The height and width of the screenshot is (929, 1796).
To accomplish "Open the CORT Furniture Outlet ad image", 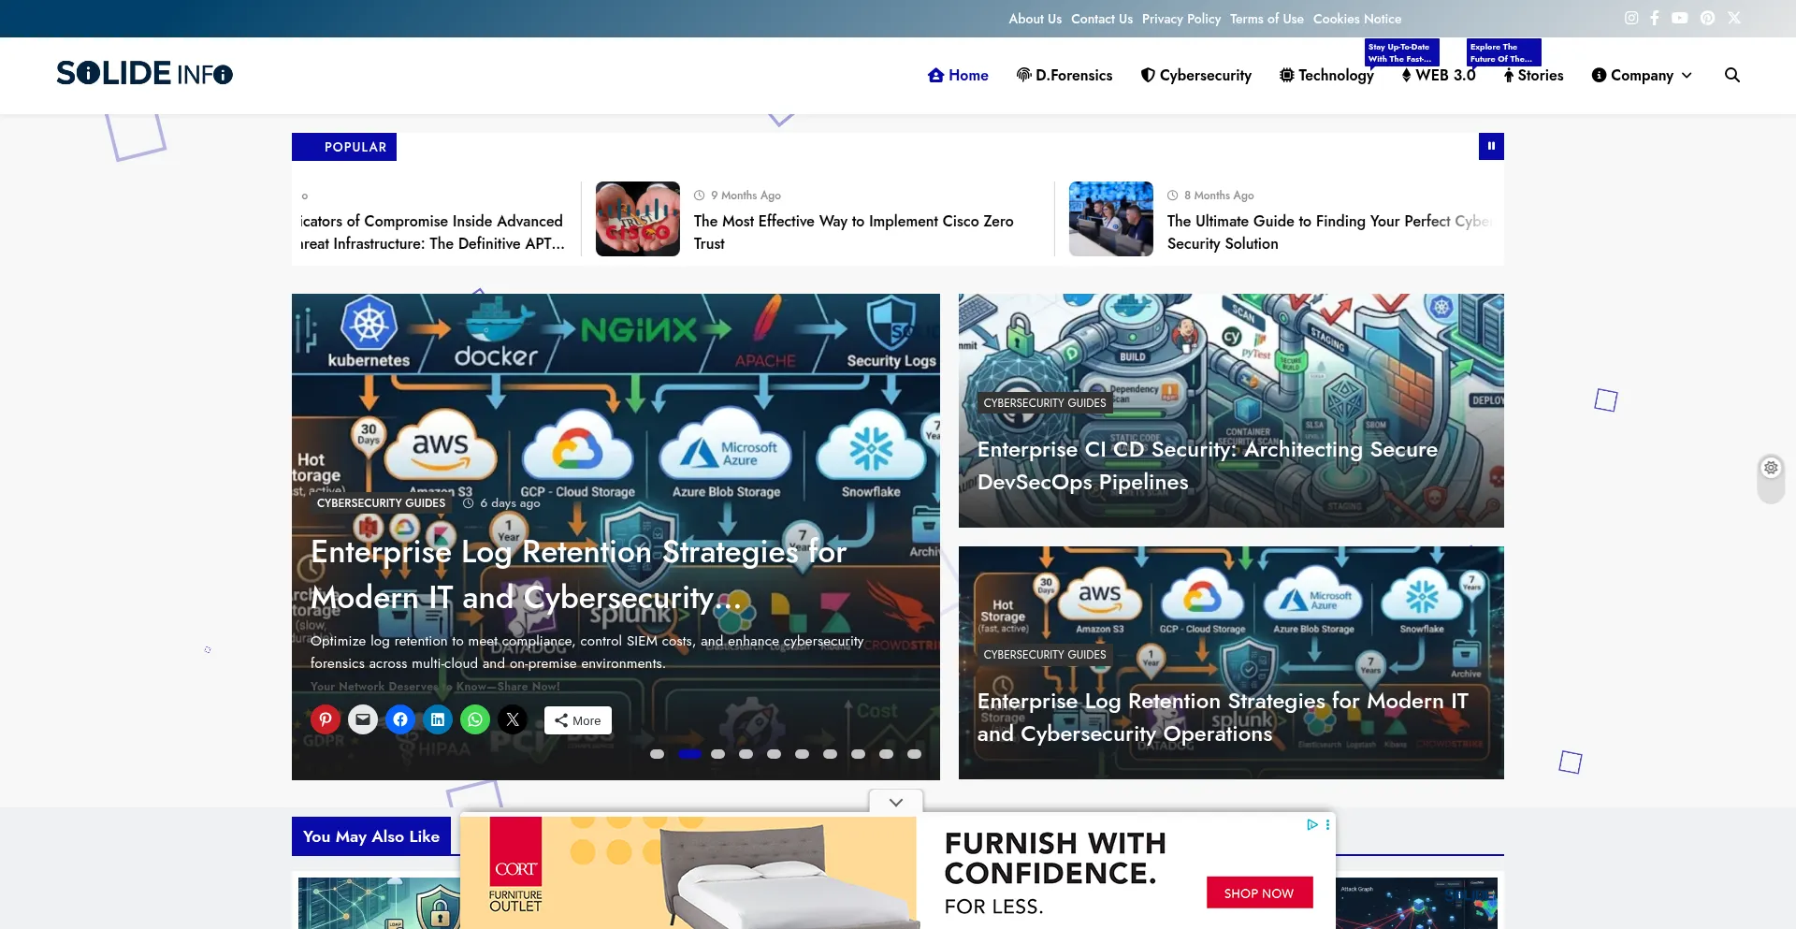I will coord(688,872).
